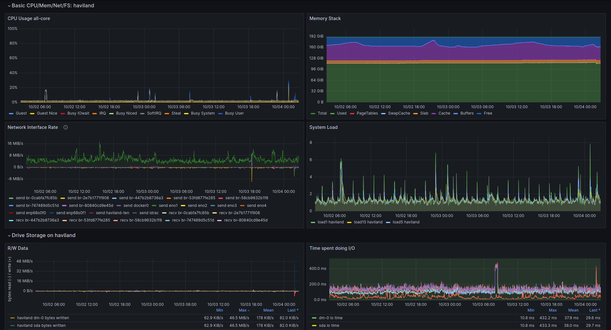
Task: Isolate Buffers series in Memory Stack
Action: [467, 113]
